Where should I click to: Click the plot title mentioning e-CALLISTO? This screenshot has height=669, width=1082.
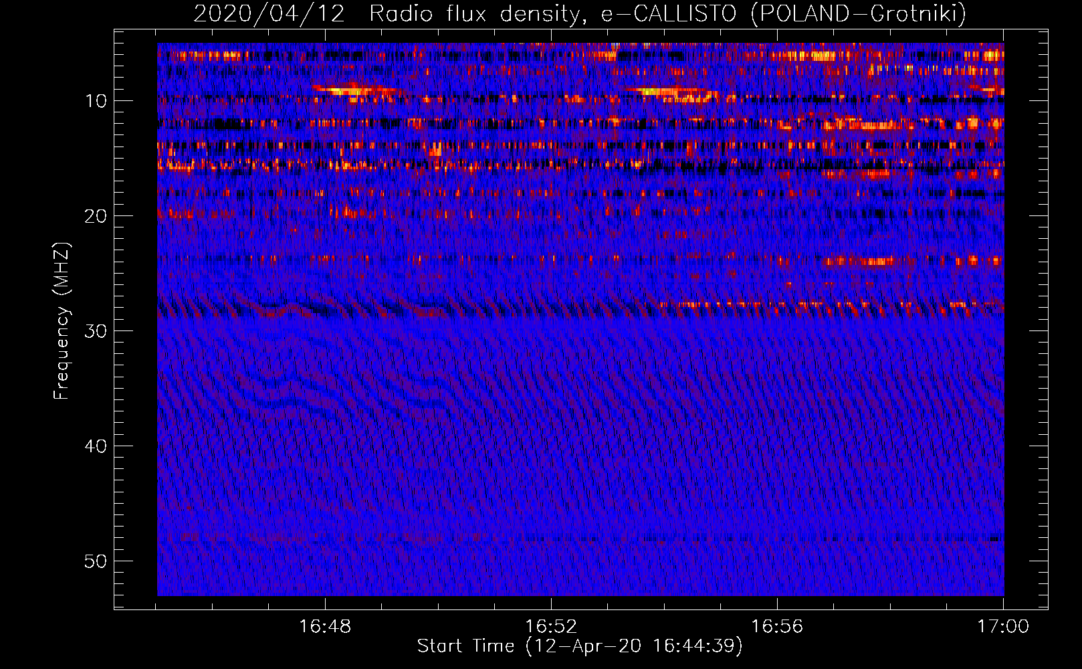coord(580,13)
